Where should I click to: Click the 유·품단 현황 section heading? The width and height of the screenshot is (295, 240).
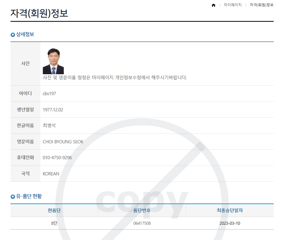coord(29,196)
